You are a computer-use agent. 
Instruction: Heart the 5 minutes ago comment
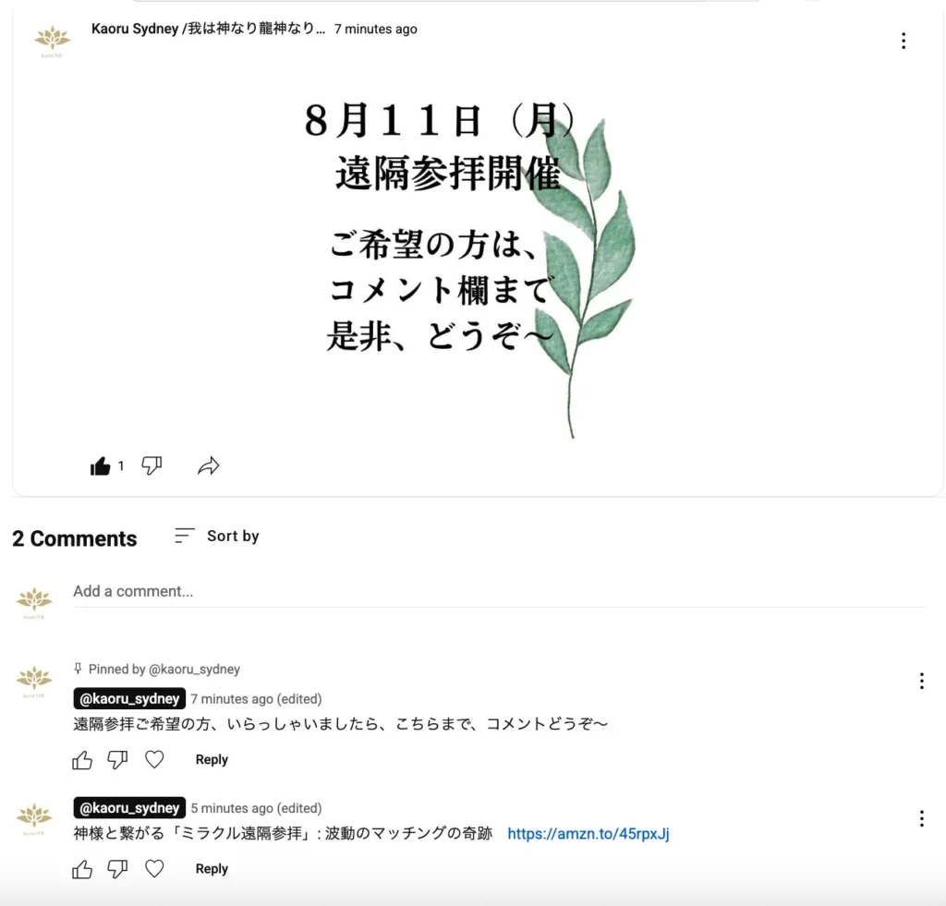coord(154,869)
